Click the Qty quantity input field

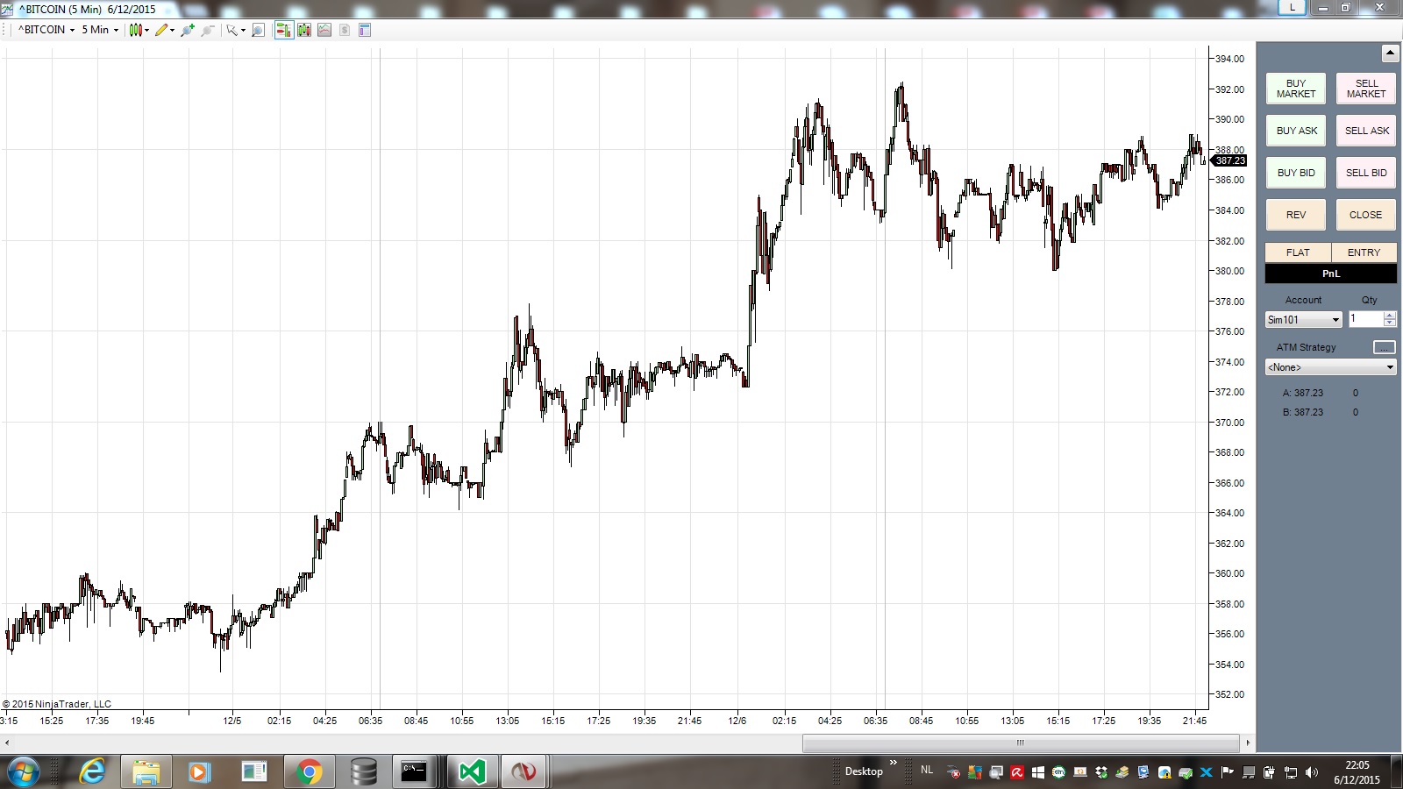pos(1366,320)
